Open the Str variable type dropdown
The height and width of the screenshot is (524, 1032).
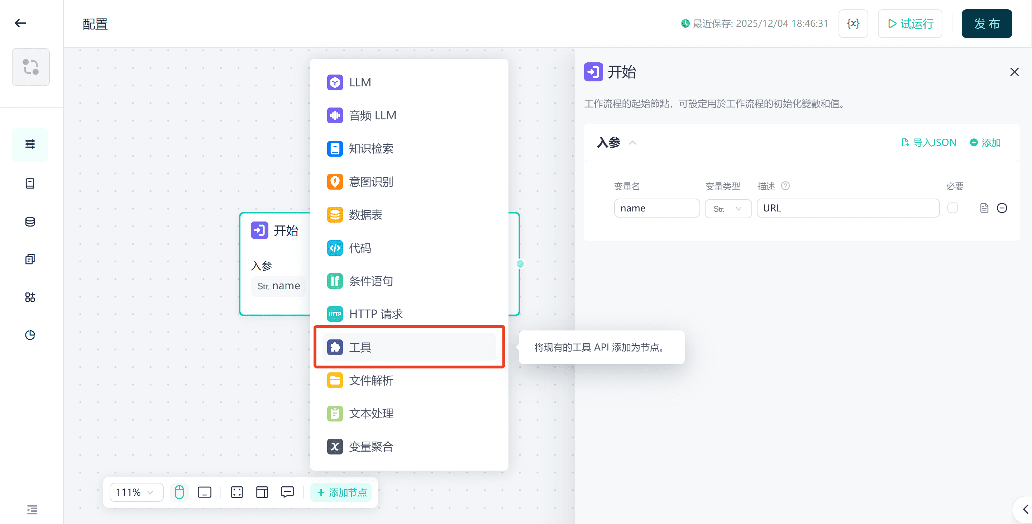(x=728, y=208)
